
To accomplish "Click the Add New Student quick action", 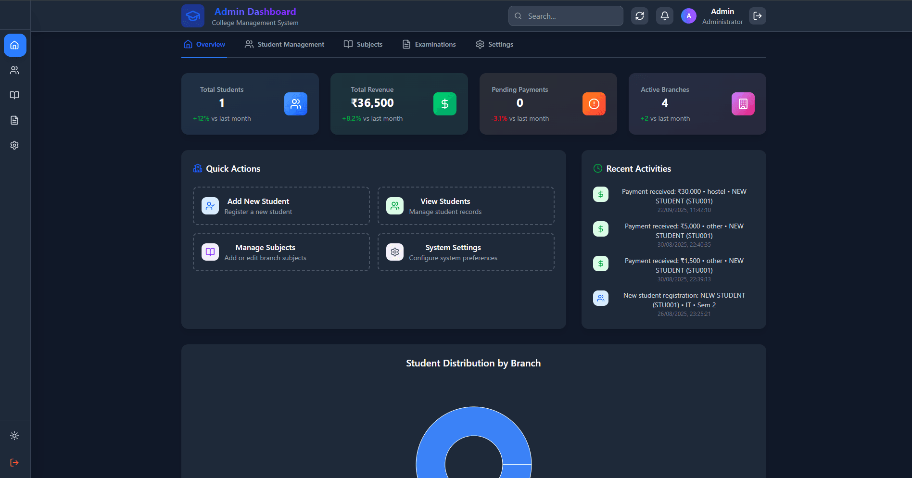I will coord(281,206).
